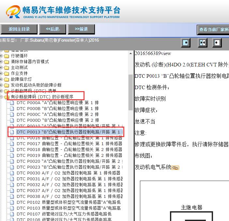Viewport: 229px width, 221px height.
Task: Click the document icon for DTC P0023
Action: (x=12, y=167)
